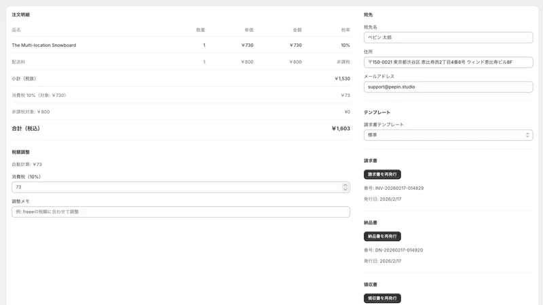Click the 発行日: 2026/2/17 under 納品書
This screenshot has height=305, width=543.
pos(383,261)
